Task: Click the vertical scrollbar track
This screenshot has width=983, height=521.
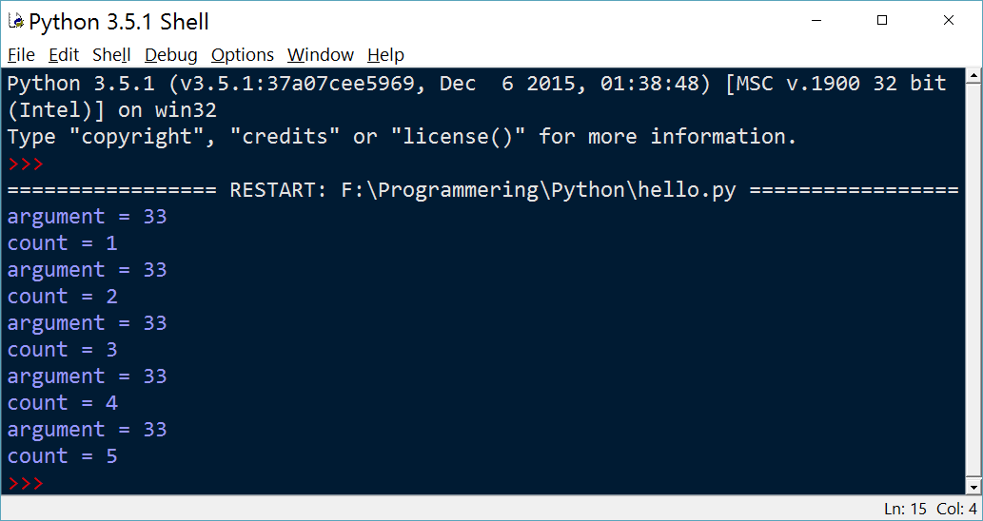Action: (x=973, y=281)
